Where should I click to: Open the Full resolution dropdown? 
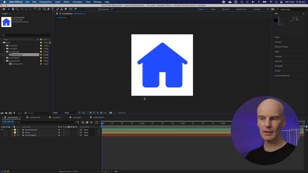[x=71, y=113]
